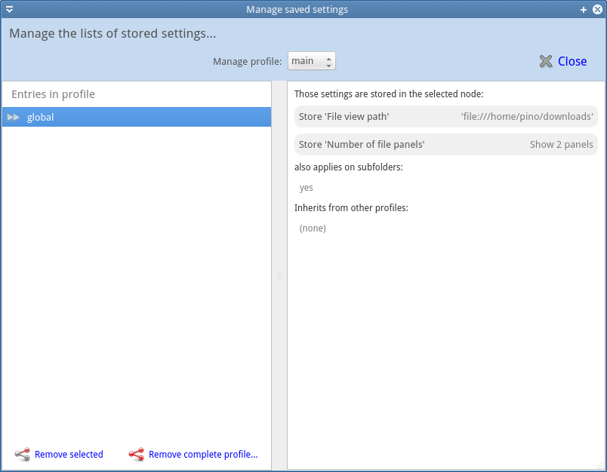This screenshot has height=472, width=607.
Task: Click the 'Remove selected' link
Action: pos(69,454)
